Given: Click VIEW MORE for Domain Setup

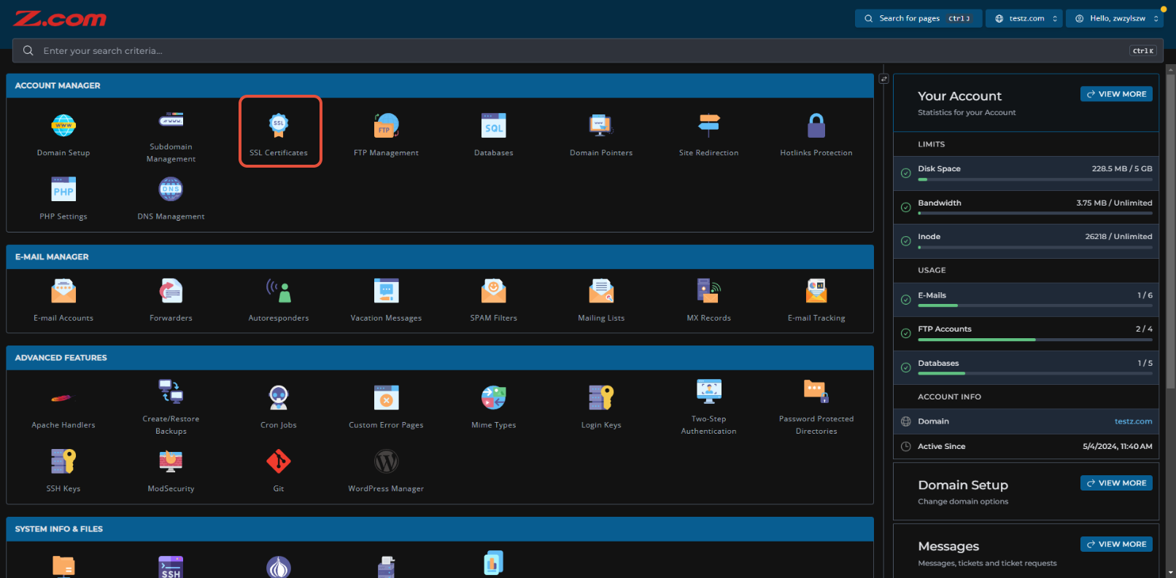Looking at the screenshot, I should 1116,483.
